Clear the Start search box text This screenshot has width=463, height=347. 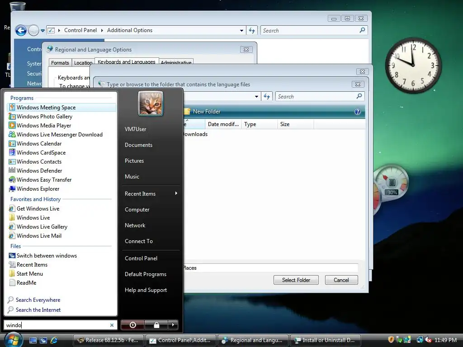(x=112, y=325)
